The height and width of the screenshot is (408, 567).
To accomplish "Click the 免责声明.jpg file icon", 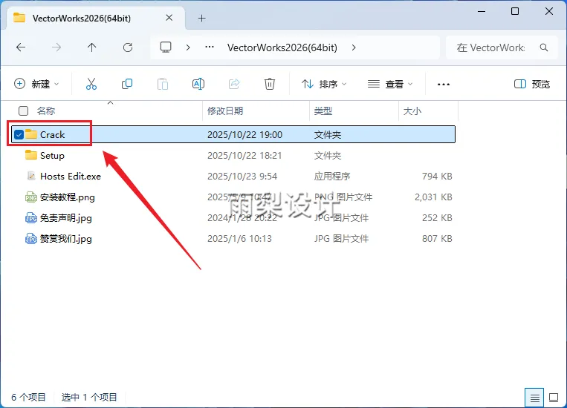I will tap(31, 218).
